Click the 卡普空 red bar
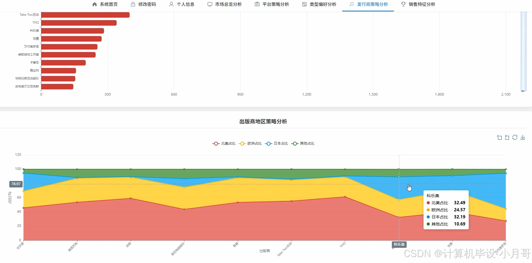 64,63
